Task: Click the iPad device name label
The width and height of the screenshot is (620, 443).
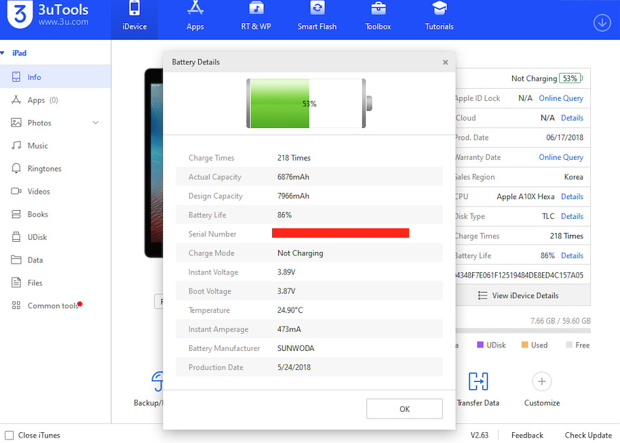Action: click(19, 53)
